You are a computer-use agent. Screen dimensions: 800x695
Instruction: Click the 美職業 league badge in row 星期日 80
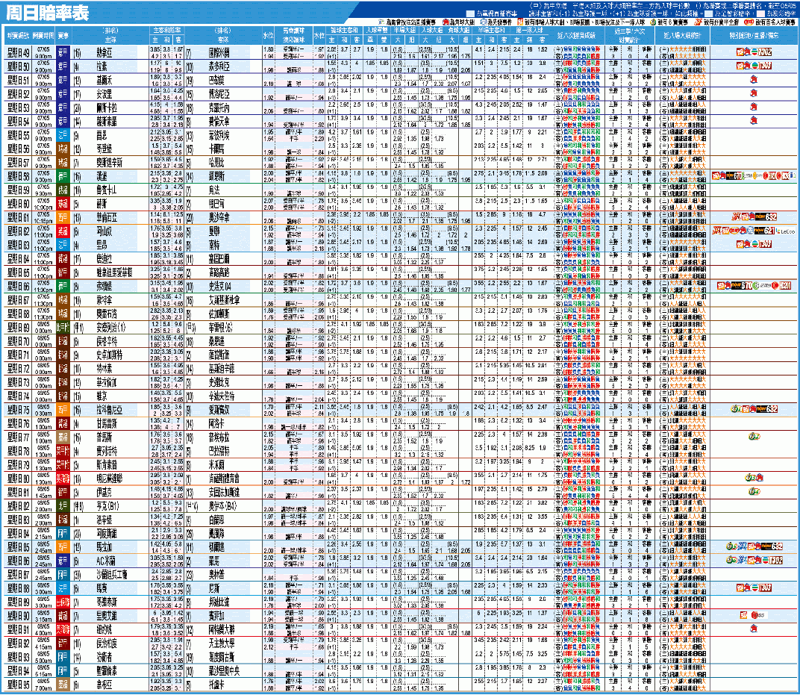click(x=63, y=479)
